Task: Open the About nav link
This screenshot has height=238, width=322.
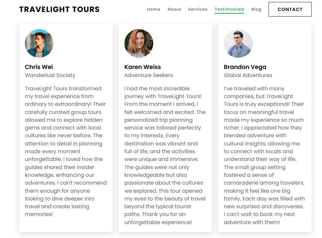Action: 174,9
